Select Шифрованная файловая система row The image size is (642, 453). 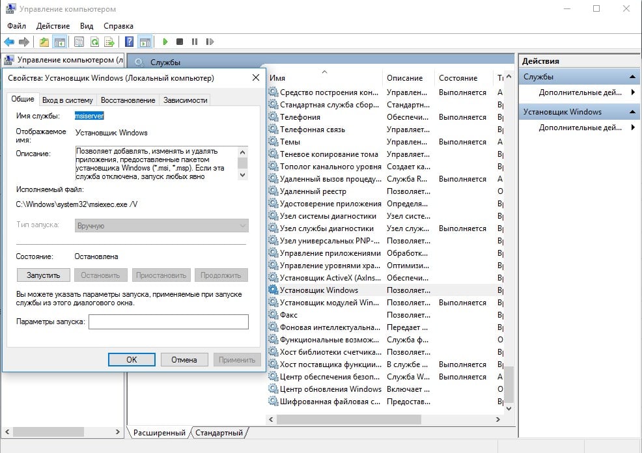385,402
